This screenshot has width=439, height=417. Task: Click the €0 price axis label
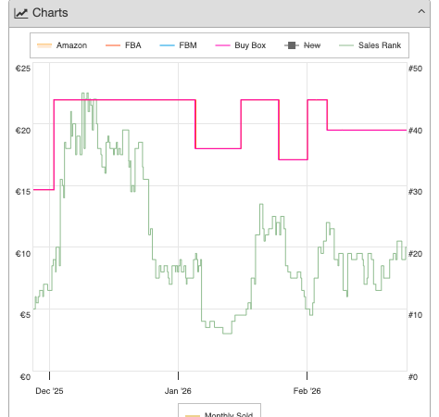click(x=25, y=377)
